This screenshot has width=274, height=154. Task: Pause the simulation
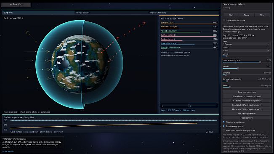coord(246,15)
